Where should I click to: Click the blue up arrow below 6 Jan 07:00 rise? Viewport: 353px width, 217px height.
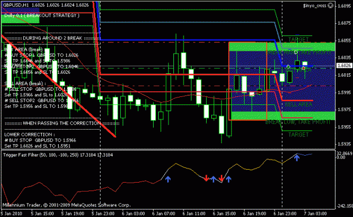168,179
